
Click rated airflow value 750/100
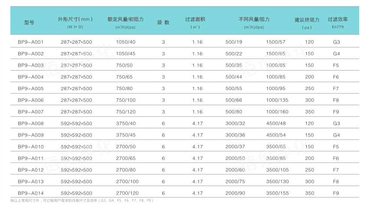click(126, 100)
